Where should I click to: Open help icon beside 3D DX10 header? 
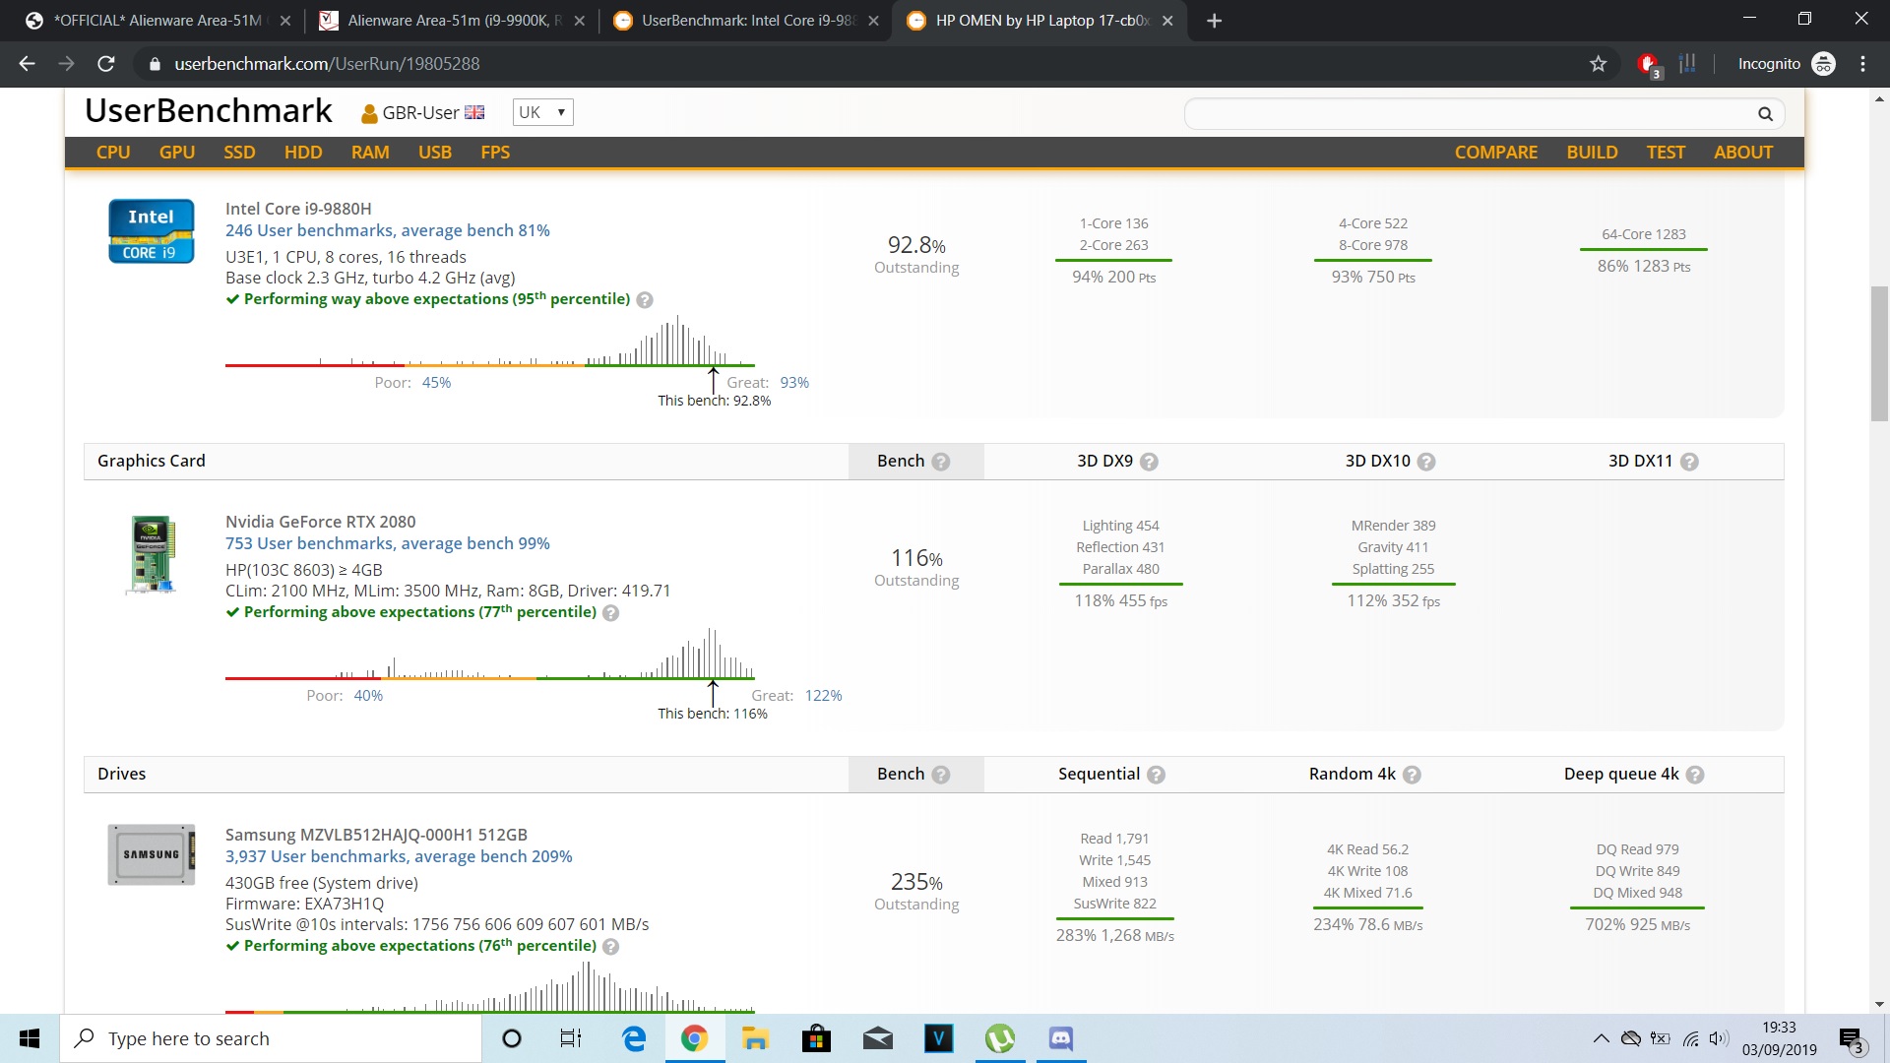click(x=1426, y=462)
